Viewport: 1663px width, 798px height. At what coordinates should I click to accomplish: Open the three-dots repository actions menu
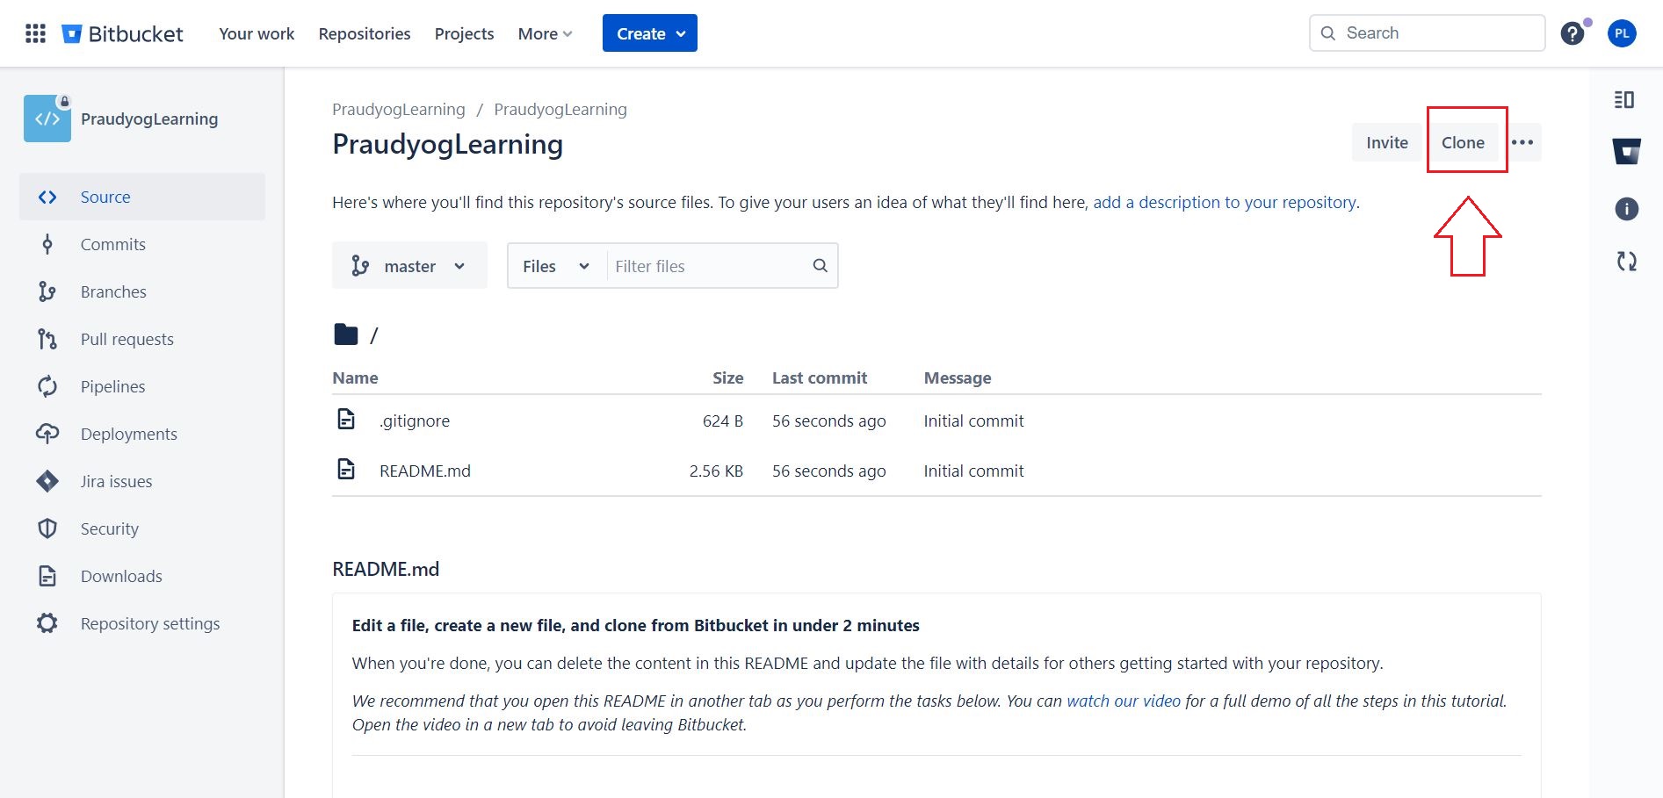click(x=1522, y=142)
